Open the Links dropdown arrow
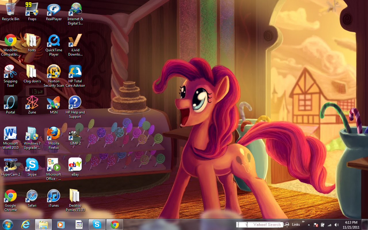This screenshot has width=368, height=230. coord(287,227)
